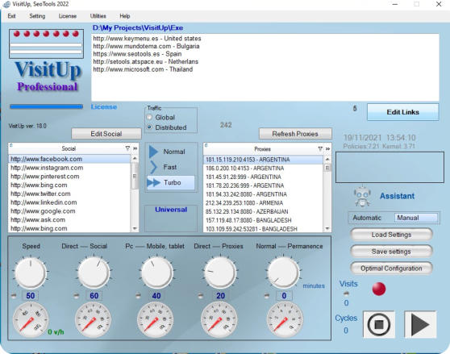Click the small LED beside value 20
450x354 pixels.
coord(201,295)
